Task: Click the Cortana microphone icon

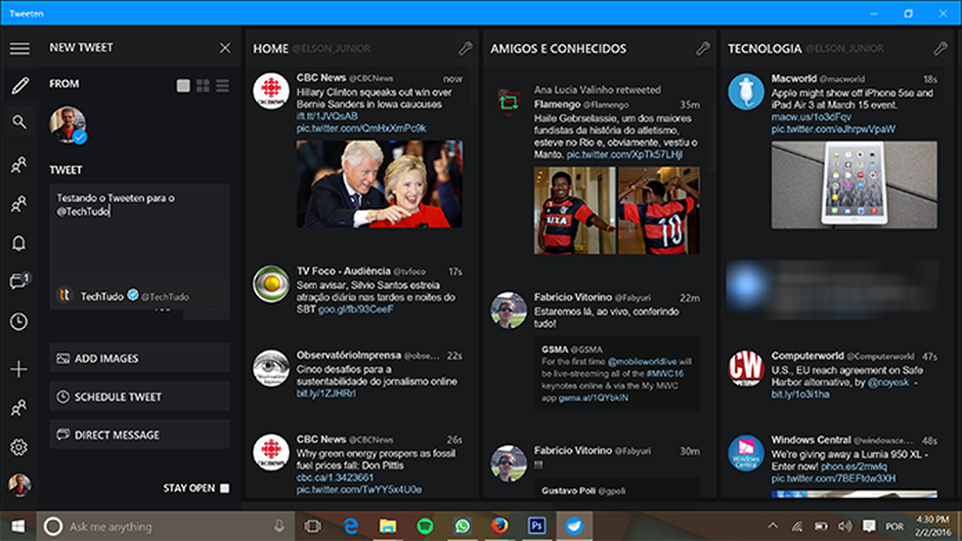Action: click(x=280, y=525)
